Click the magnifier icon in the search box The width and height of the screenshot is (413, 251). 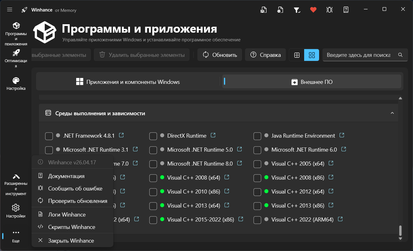(400, 55)
